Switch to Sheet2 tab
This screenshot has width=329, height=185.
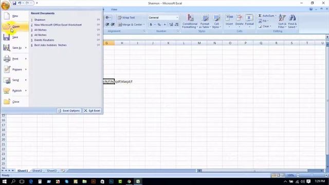coord(37,171)
